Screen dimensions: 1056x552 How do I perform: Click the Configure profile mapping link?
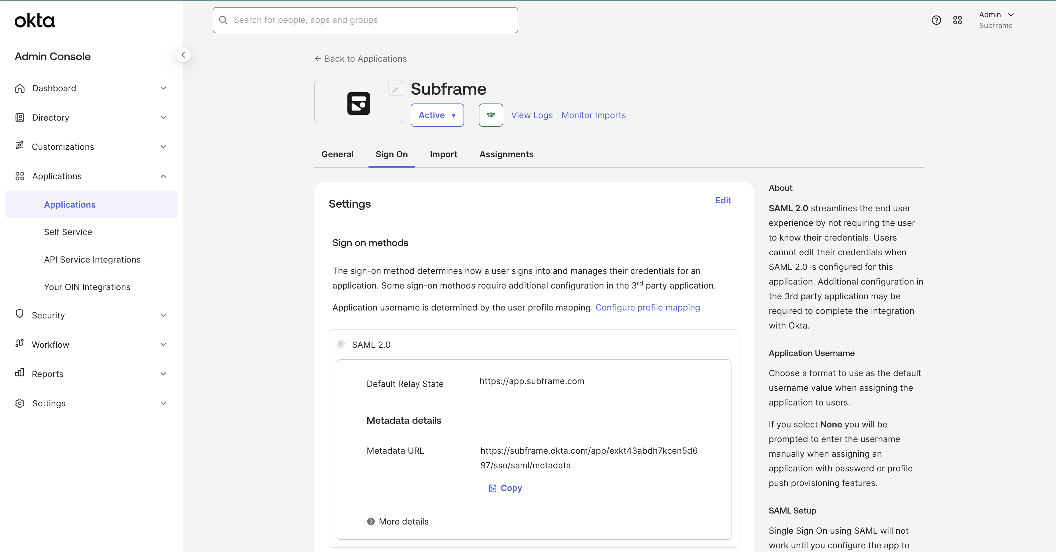pos(648,307)
